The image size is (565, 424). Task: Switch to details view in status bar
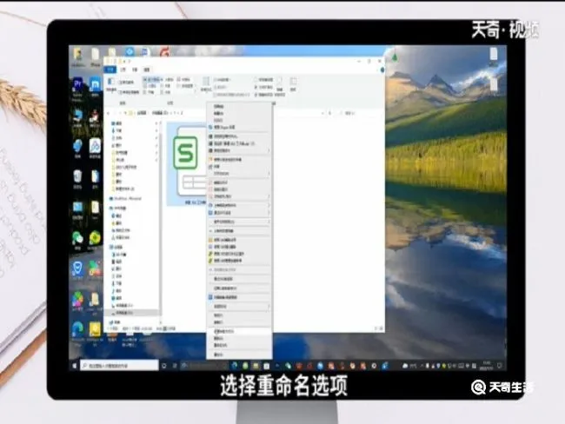(376, 328)
